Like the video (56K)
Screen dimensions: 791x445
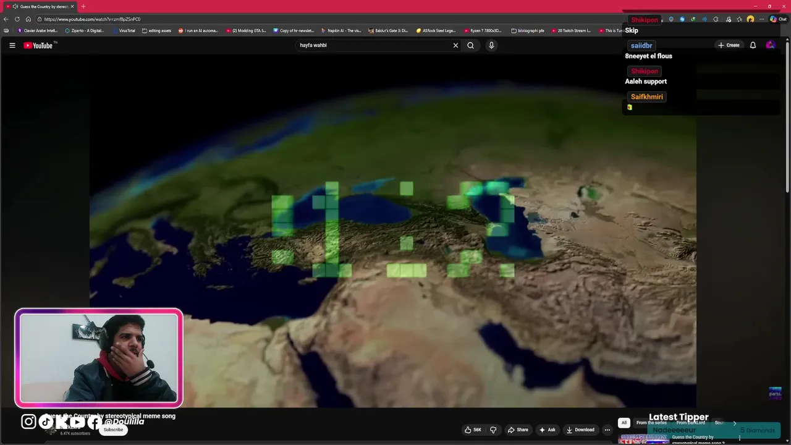click(x=473, y=430)
